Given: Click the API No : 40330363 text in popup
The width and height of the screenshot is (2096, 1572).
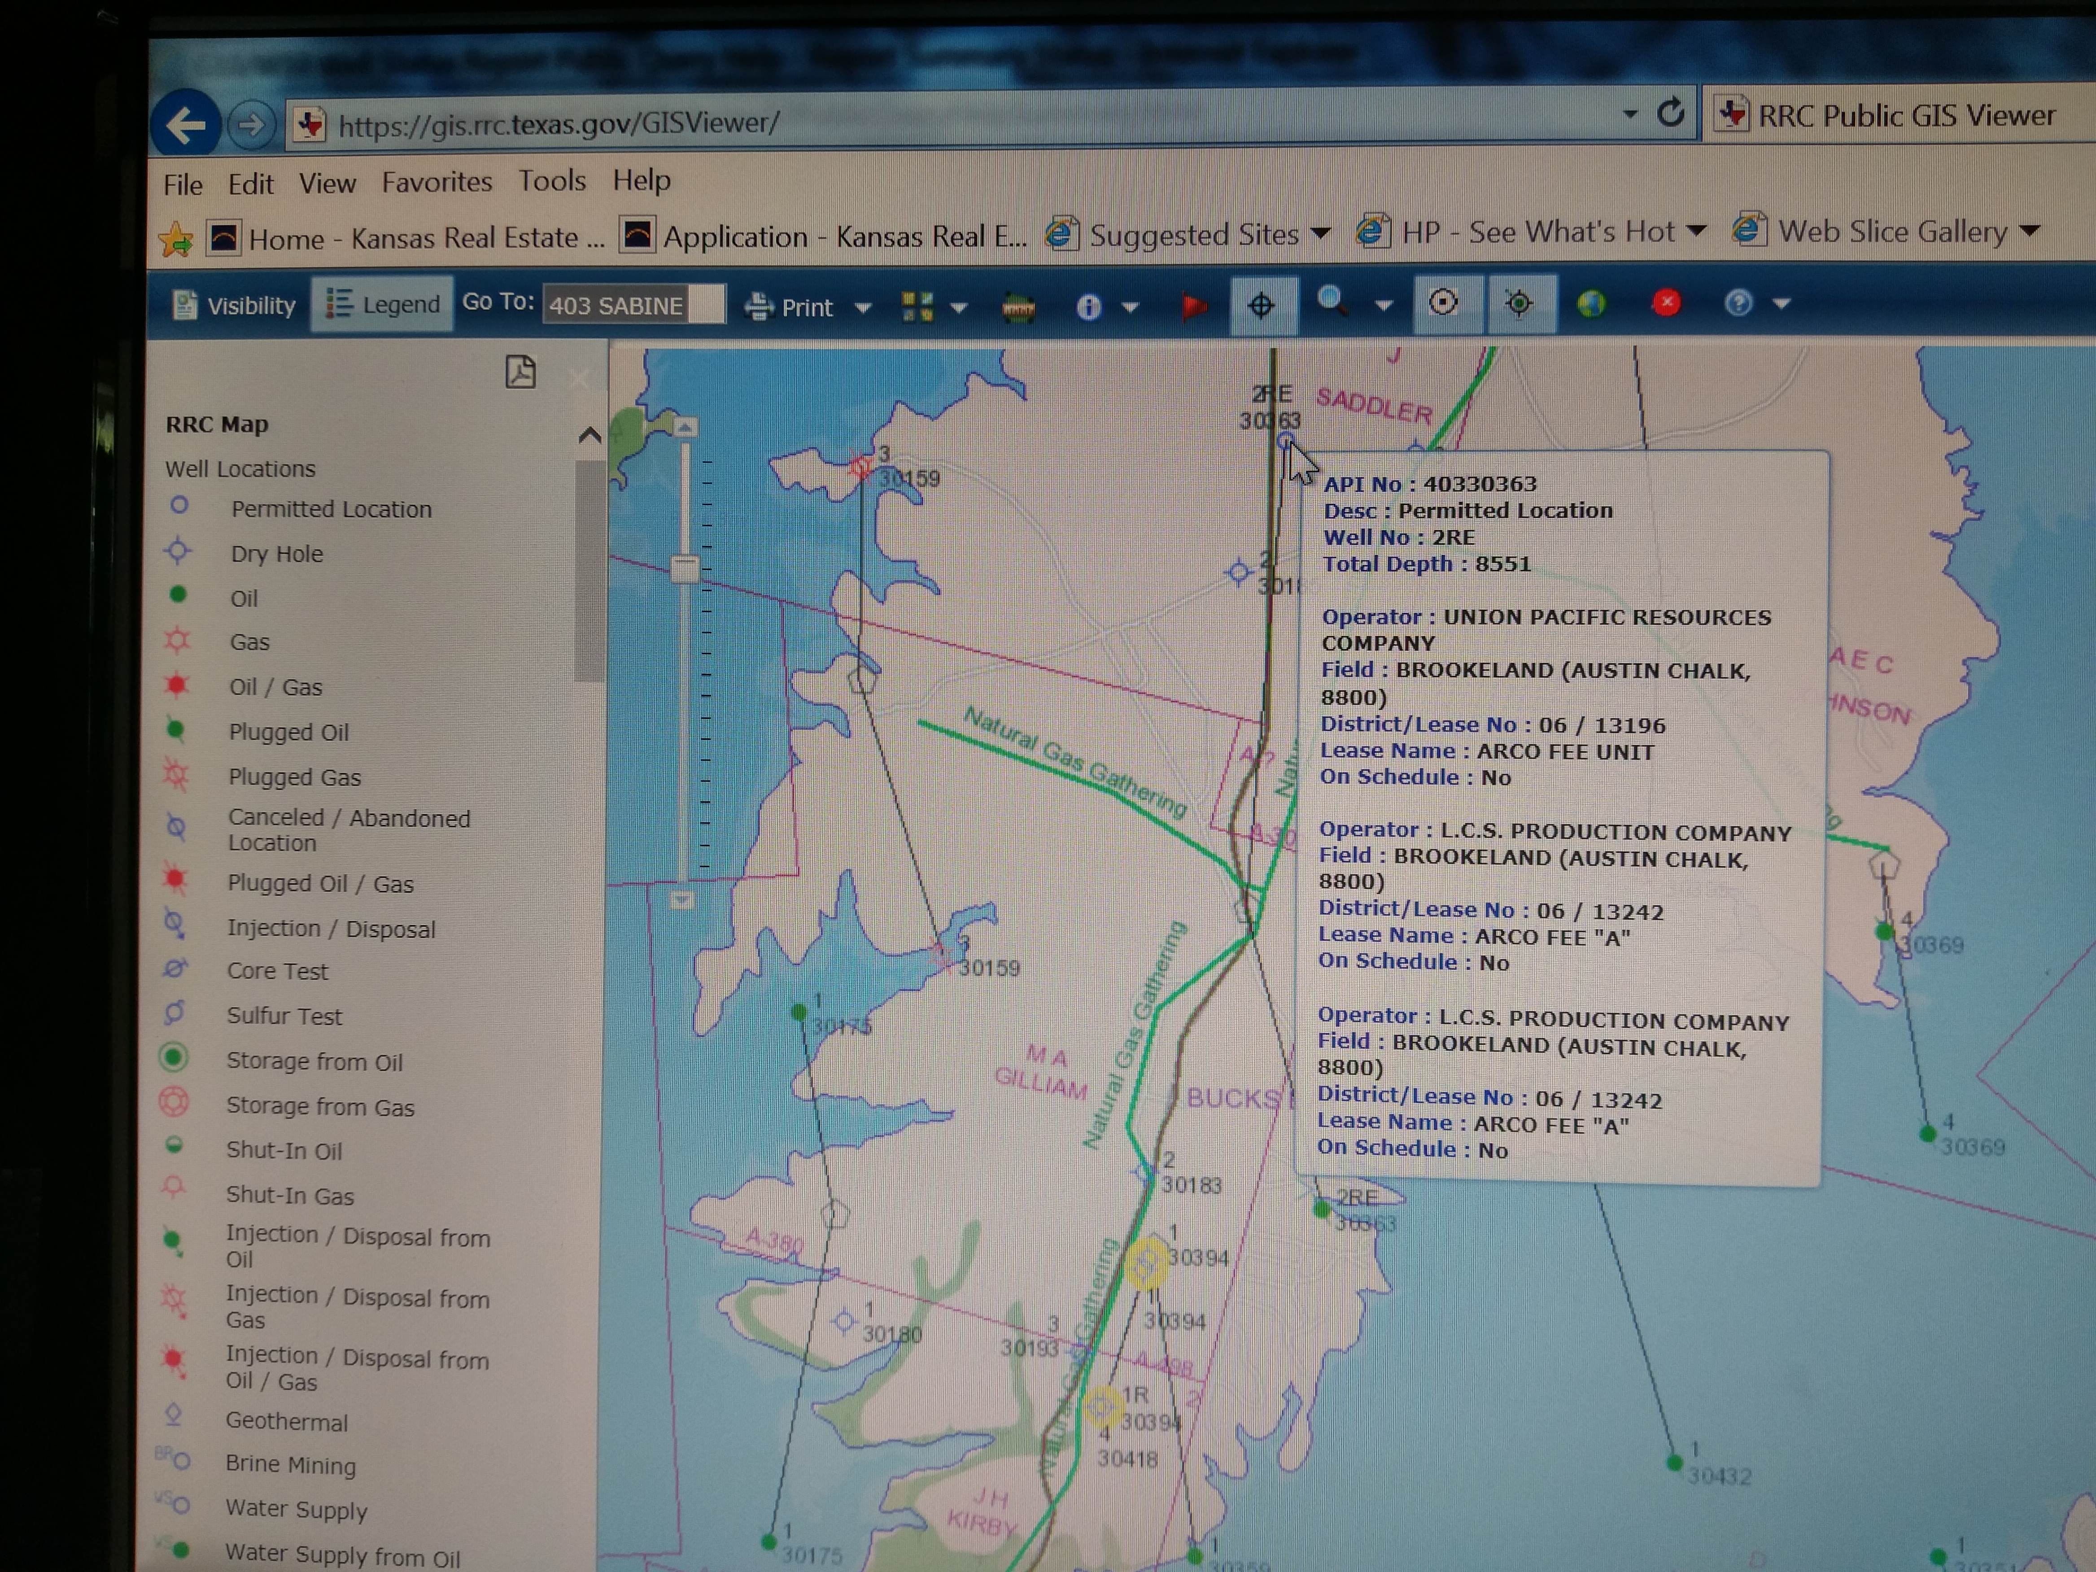Looking at the screenshot, I should tap(1430, 484).
